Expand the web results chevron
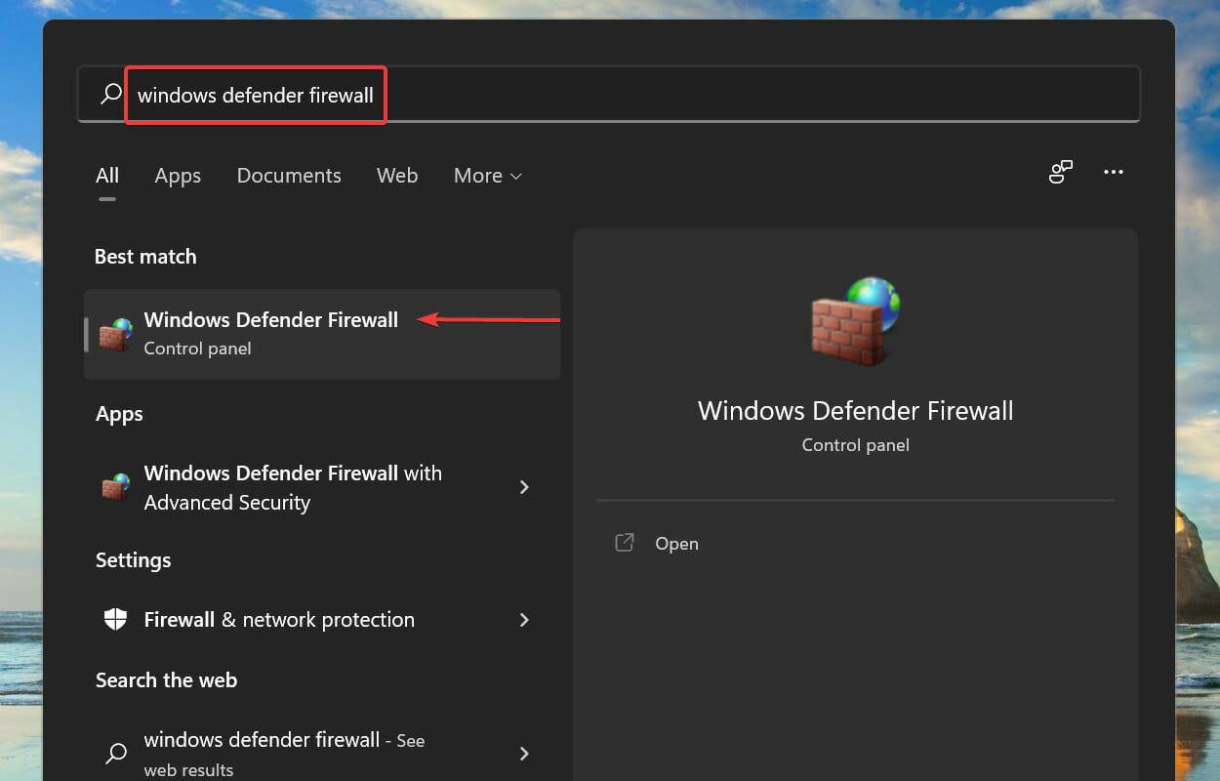 point(524,753)
